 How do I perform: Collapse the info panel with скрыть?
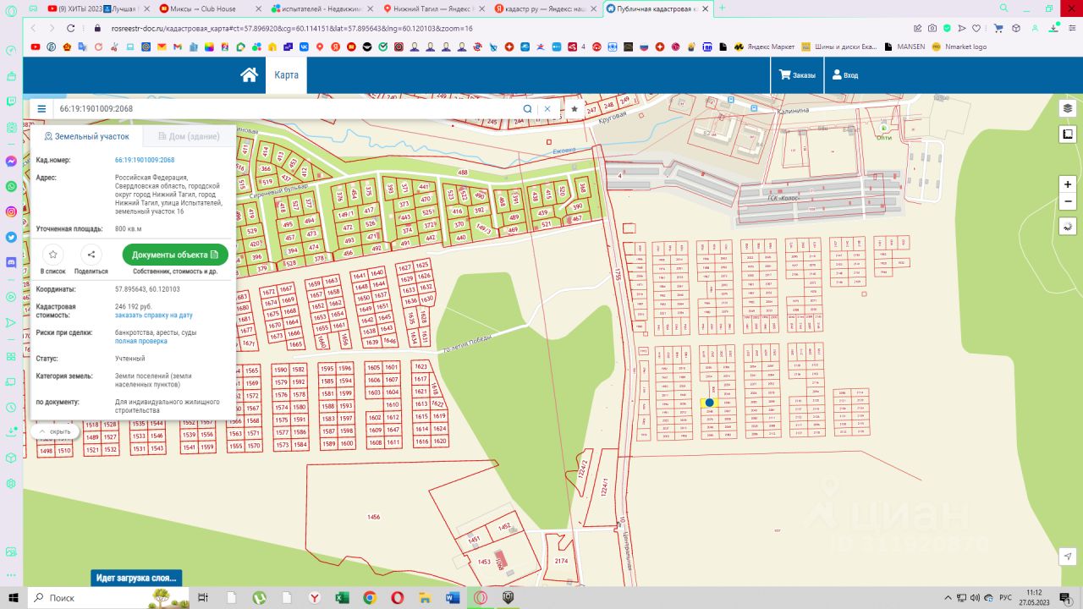[55, 431]
